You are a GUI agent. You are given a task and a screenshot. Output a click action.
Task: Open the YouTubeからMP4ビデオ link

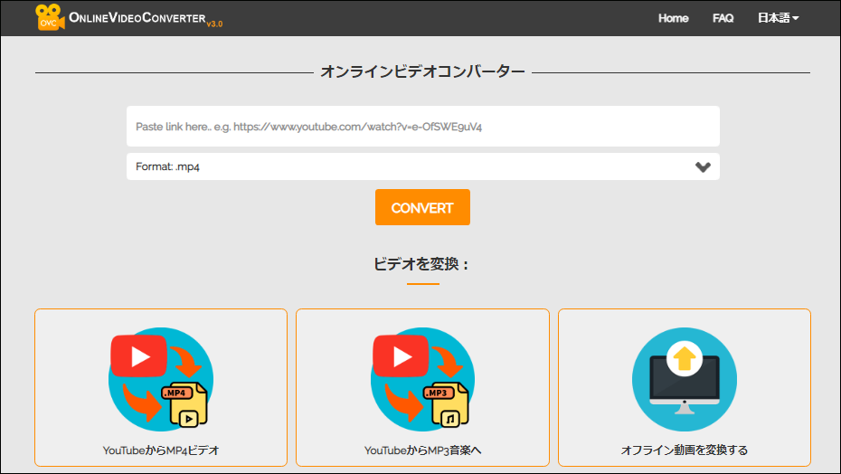(x=161, y=450)
